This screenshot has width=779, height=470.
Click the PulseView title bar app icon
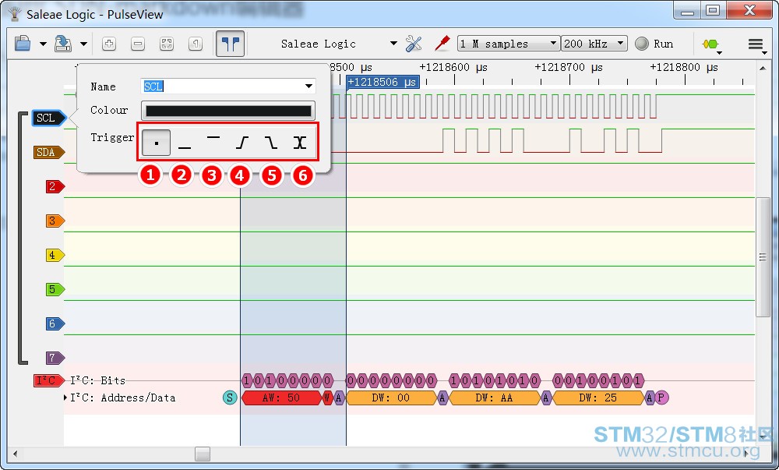coord(14,14)
